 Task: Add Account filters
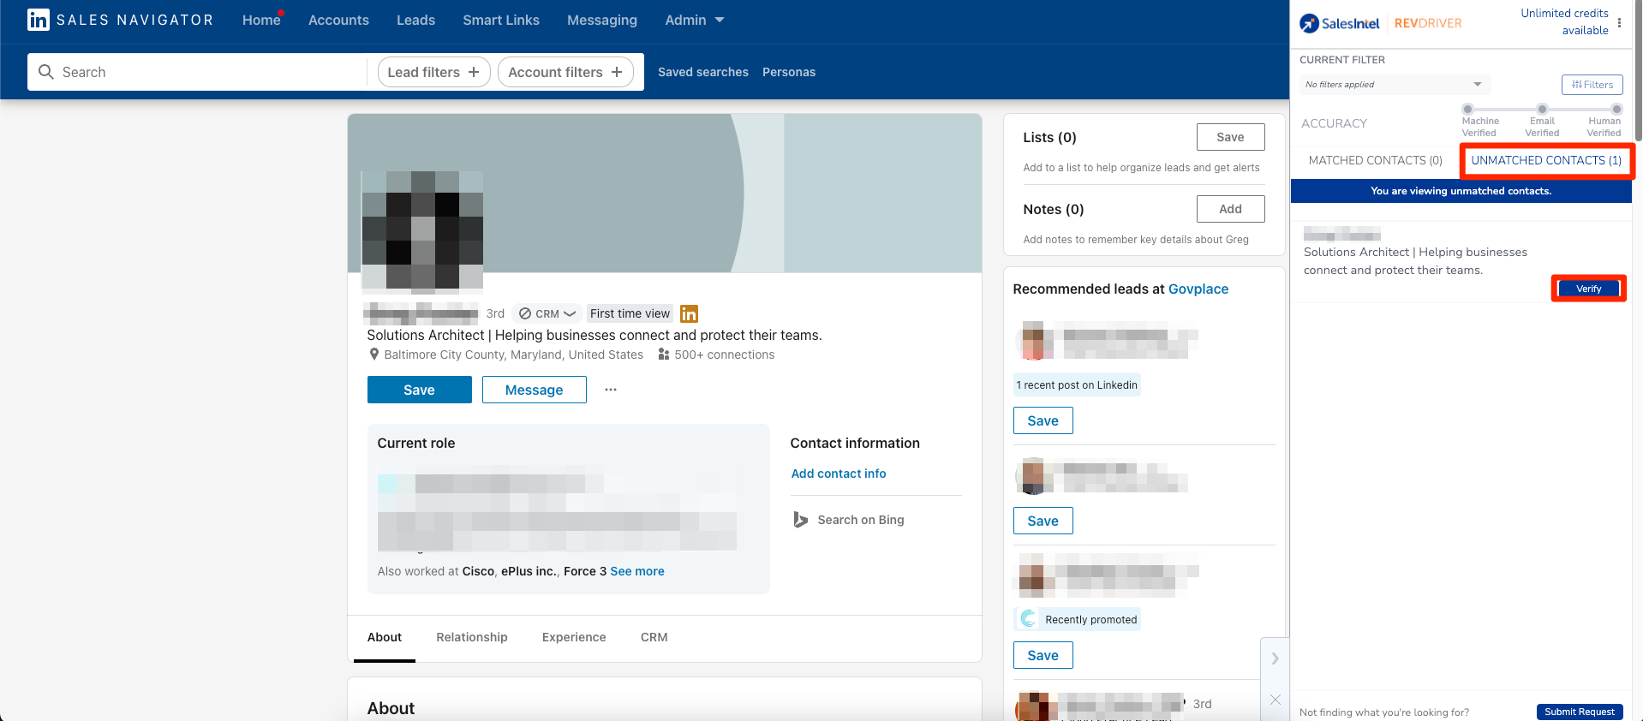coord(565,72)
